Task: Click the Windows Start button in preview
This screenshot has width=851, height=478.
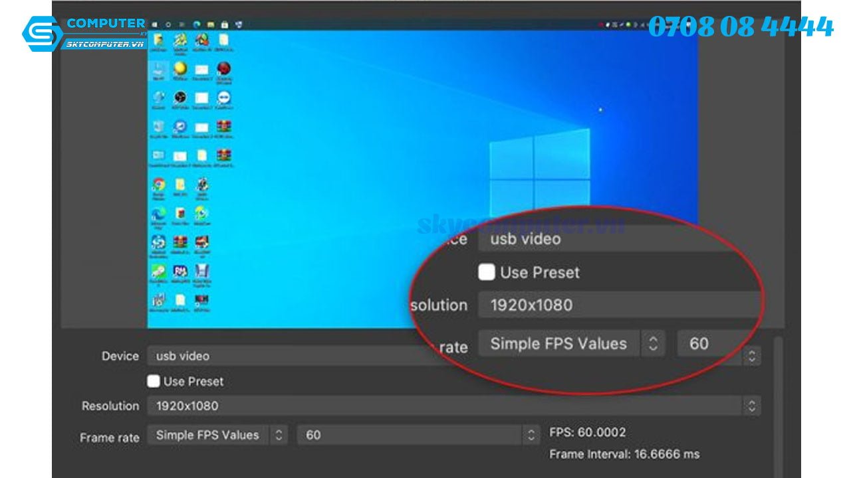Action: point(155,25)
